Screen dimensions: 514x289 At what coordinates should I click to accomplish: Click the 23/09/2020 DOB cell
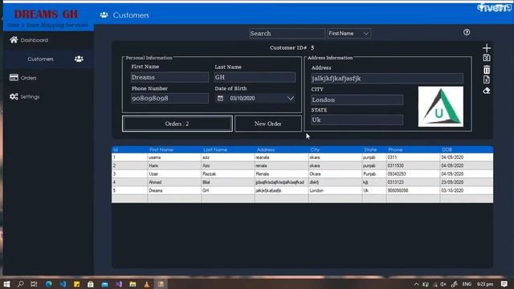tap(467, 182)
